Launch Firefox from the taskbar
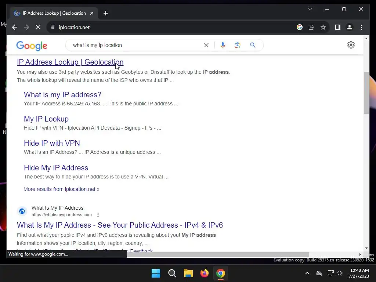This screenshot has height=282, width=376. 204,273
